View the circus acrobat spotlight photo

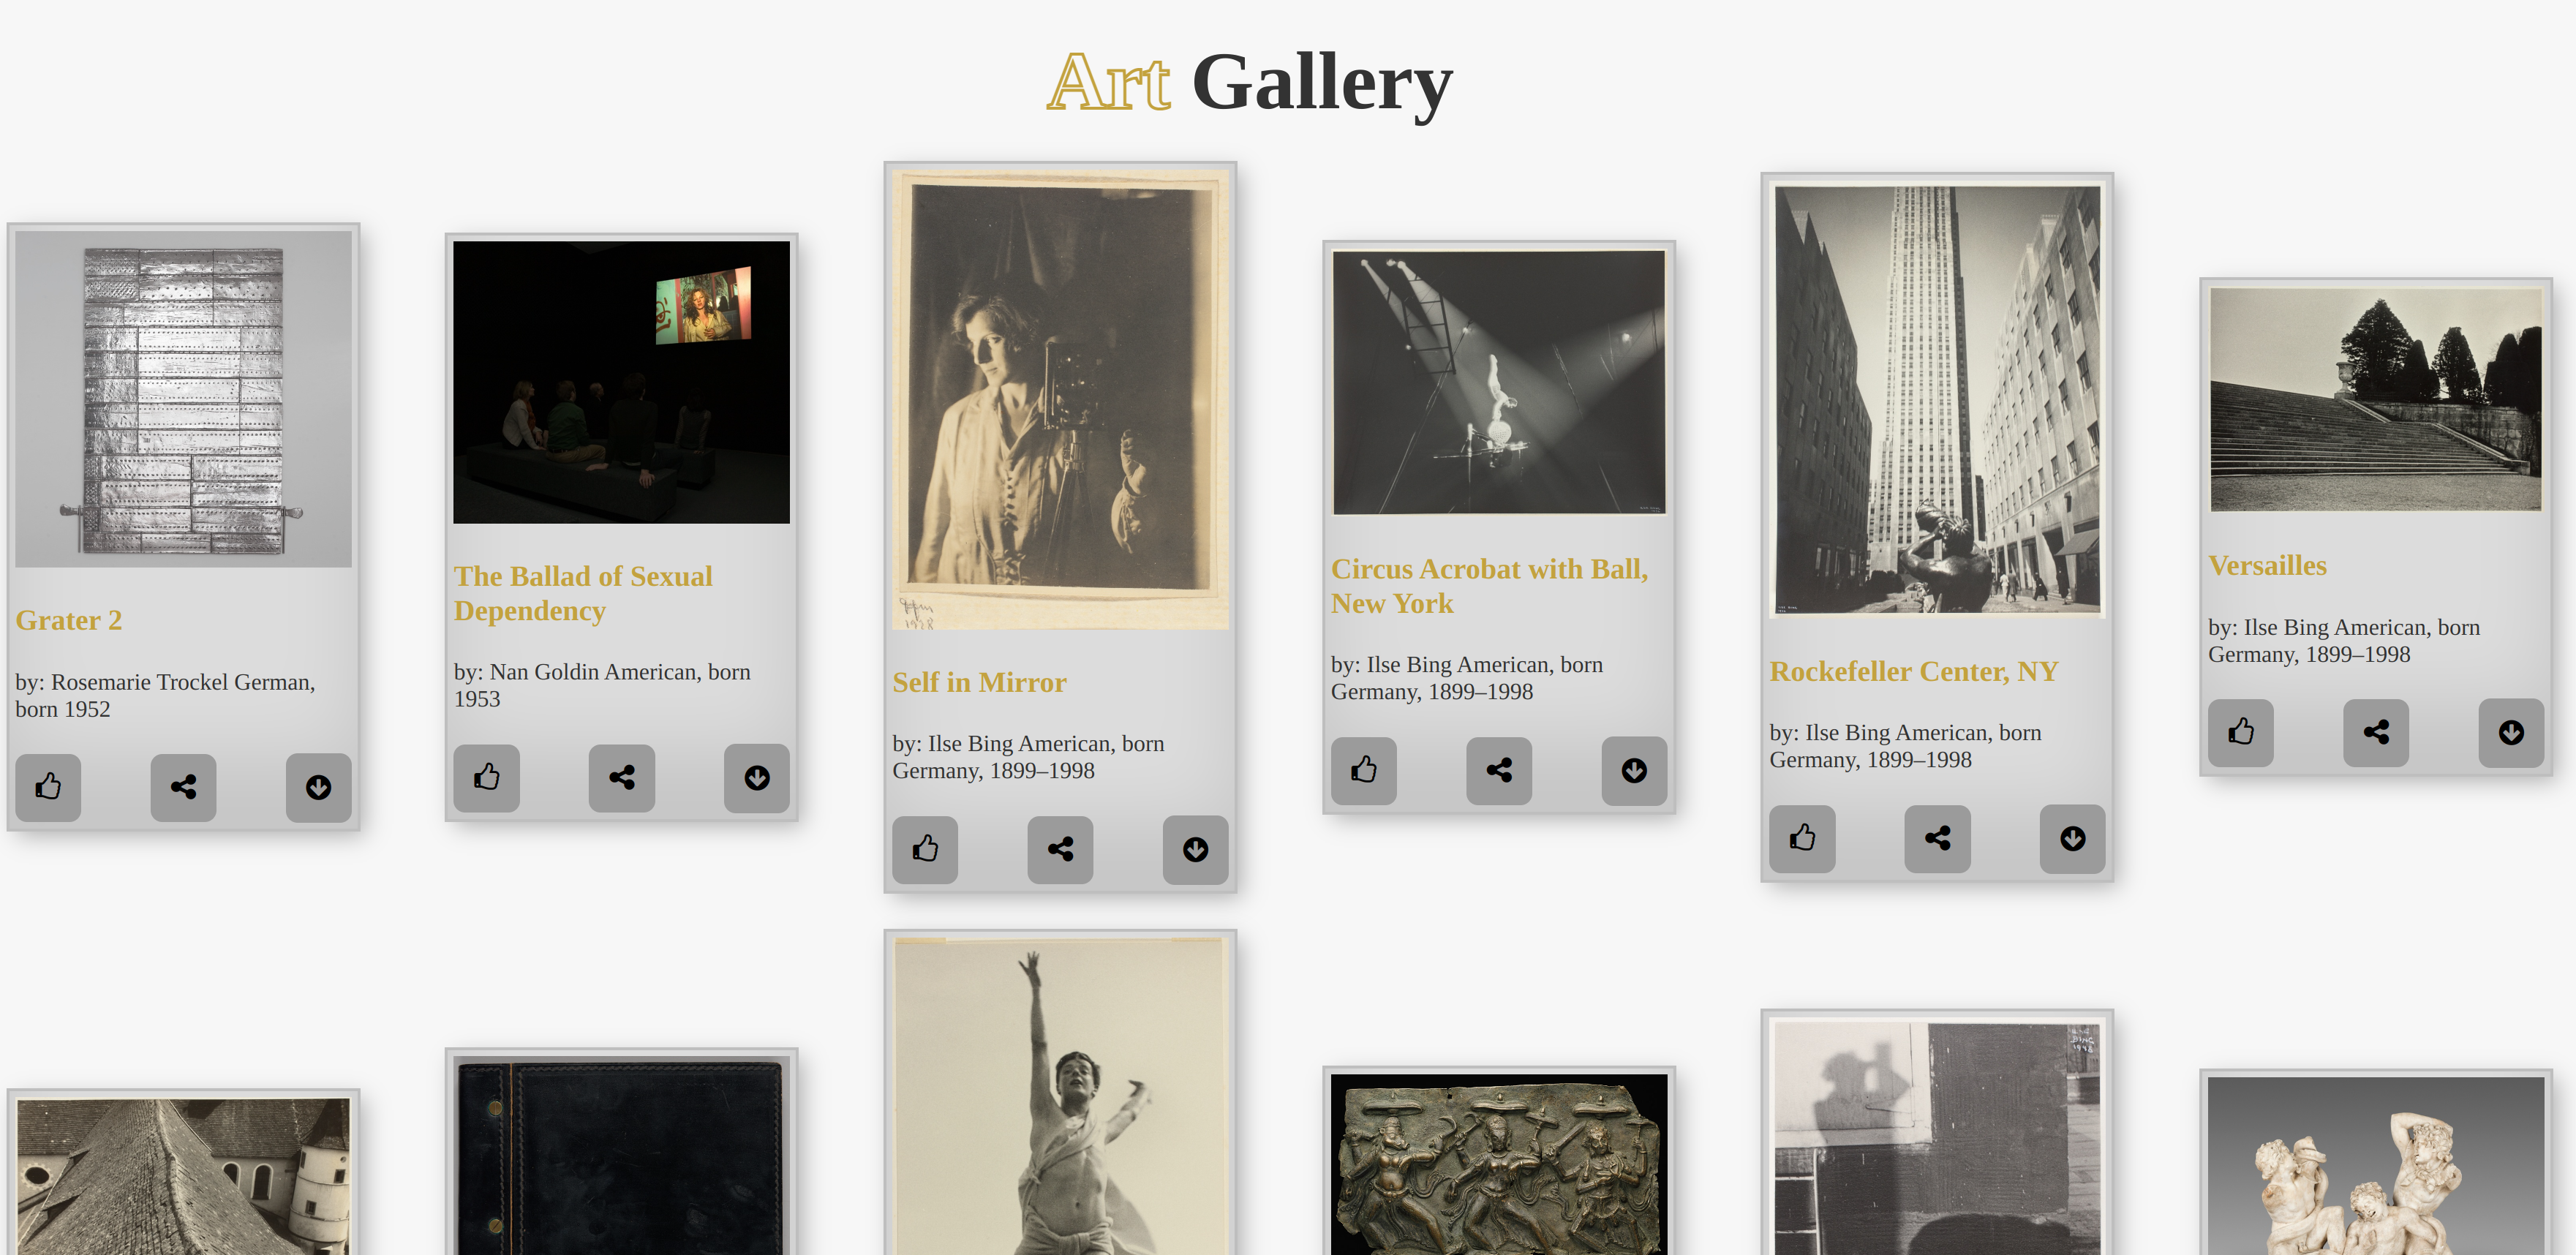coord(1498,382)
